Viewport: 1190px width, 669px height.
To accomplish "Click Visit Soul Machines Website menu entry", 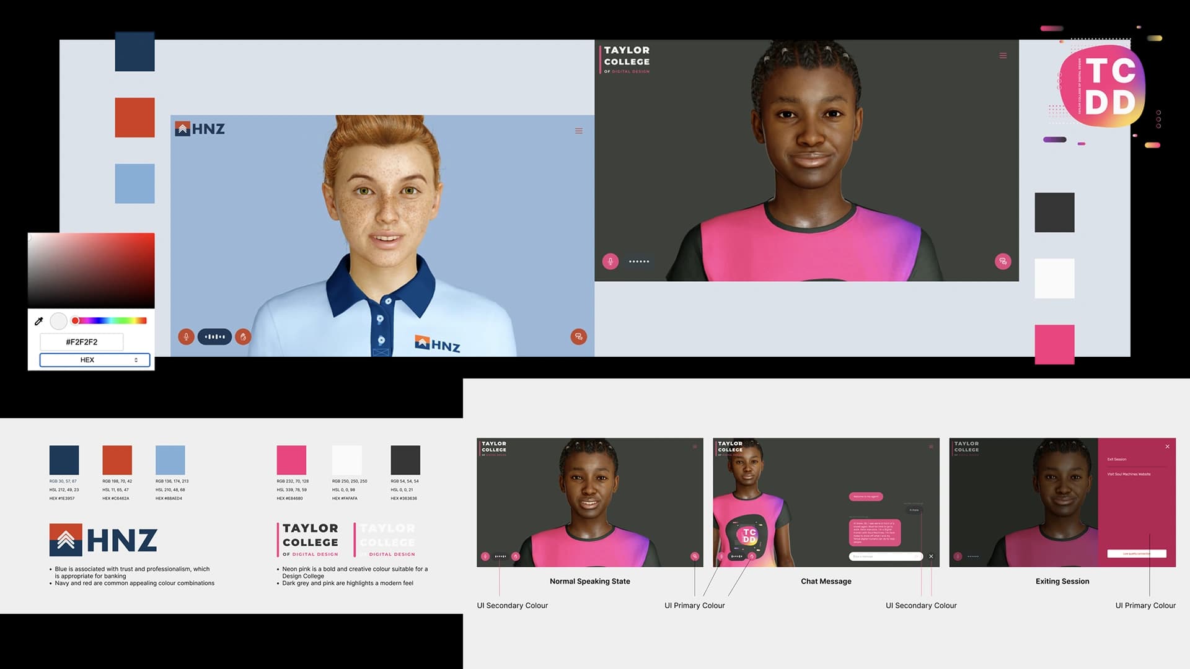I will pyautogui.click(x=1129, y=474).
